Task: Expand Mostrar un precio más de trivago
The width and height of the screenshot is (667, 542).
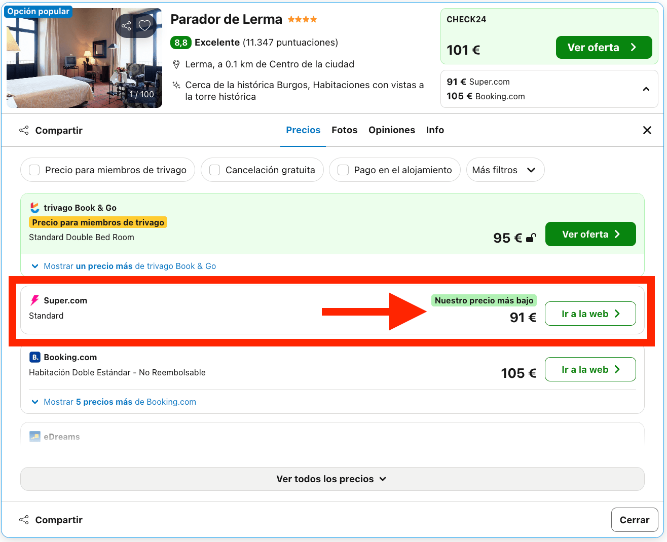Action: [124, 266]
